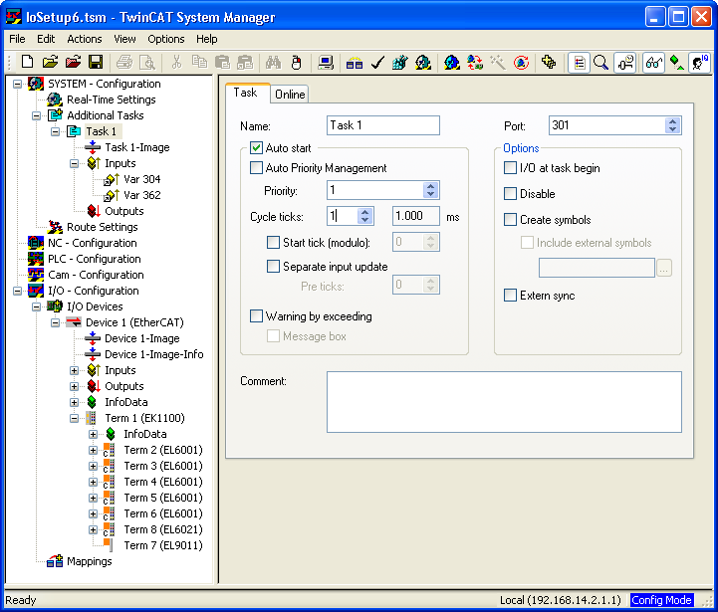Click the Print Preview icon

[x=147, y=62]
